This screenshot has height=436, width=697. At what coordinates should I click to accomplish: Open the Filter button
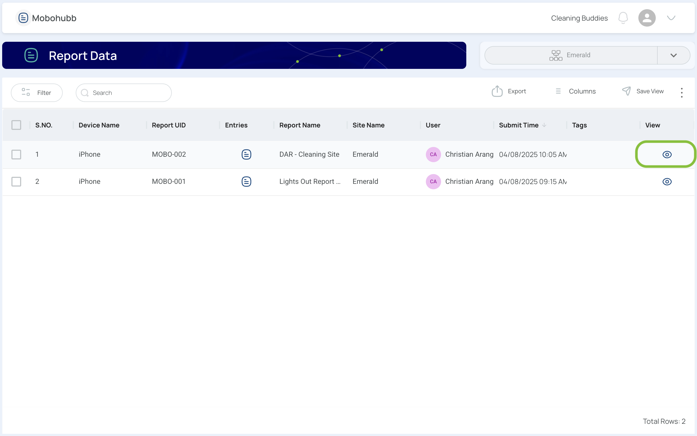pyautogui.click(x=37, y=92)
